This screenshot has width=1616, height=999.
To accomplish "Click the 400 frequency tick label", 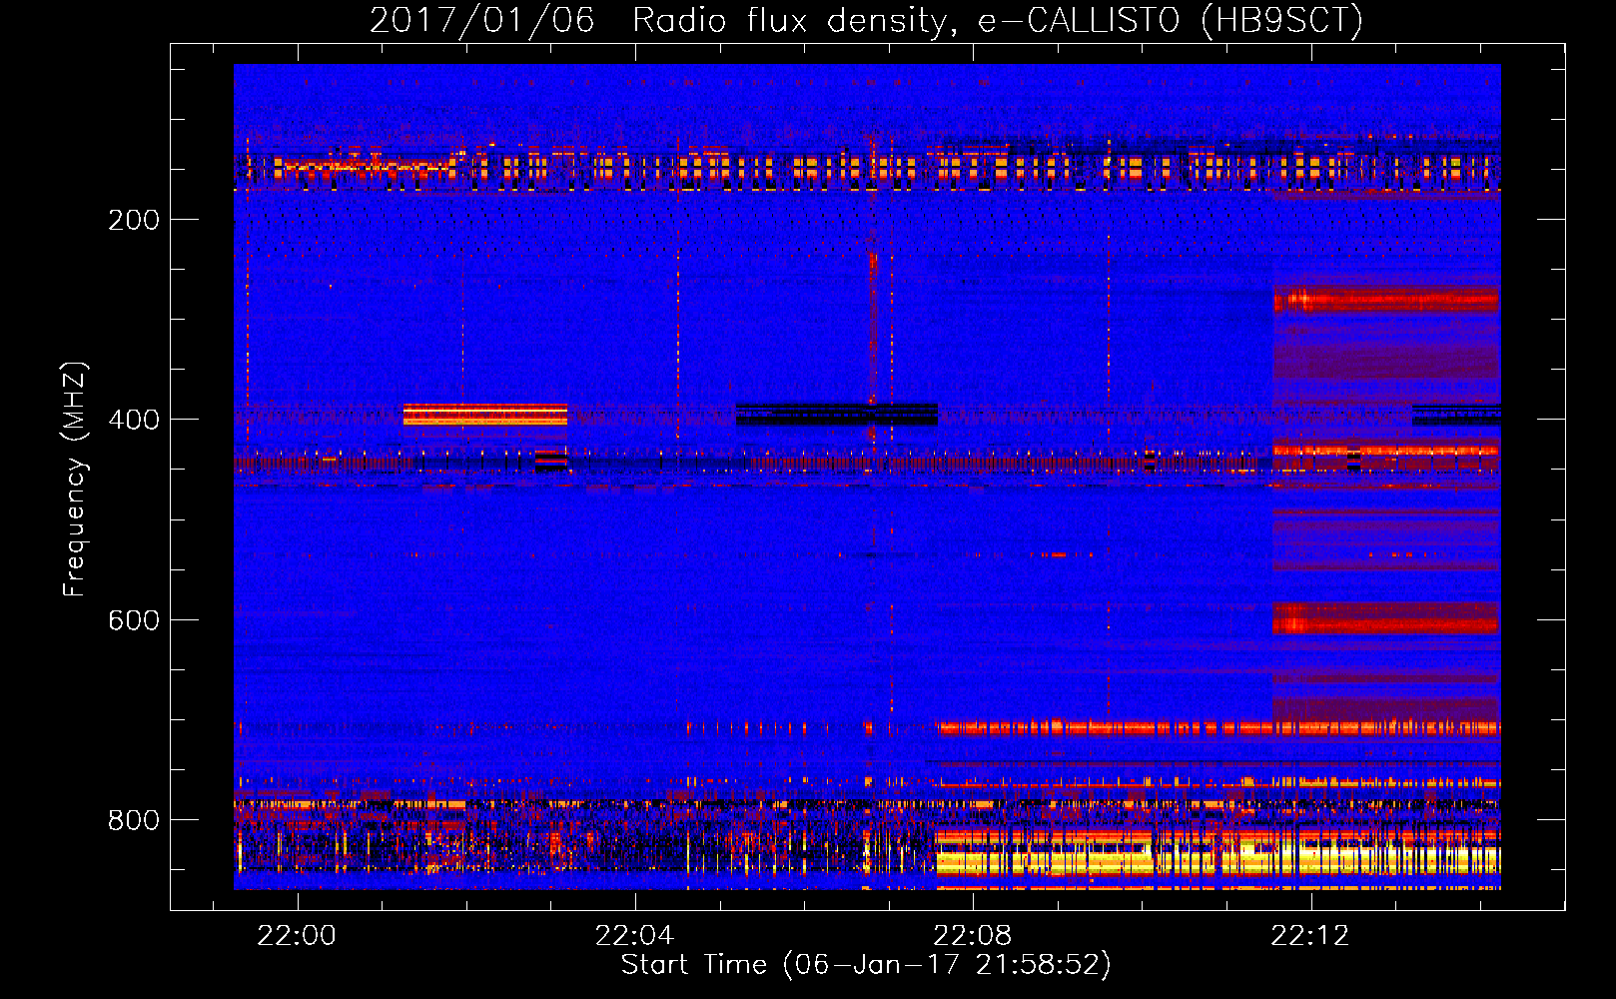I will click(134, 420).
